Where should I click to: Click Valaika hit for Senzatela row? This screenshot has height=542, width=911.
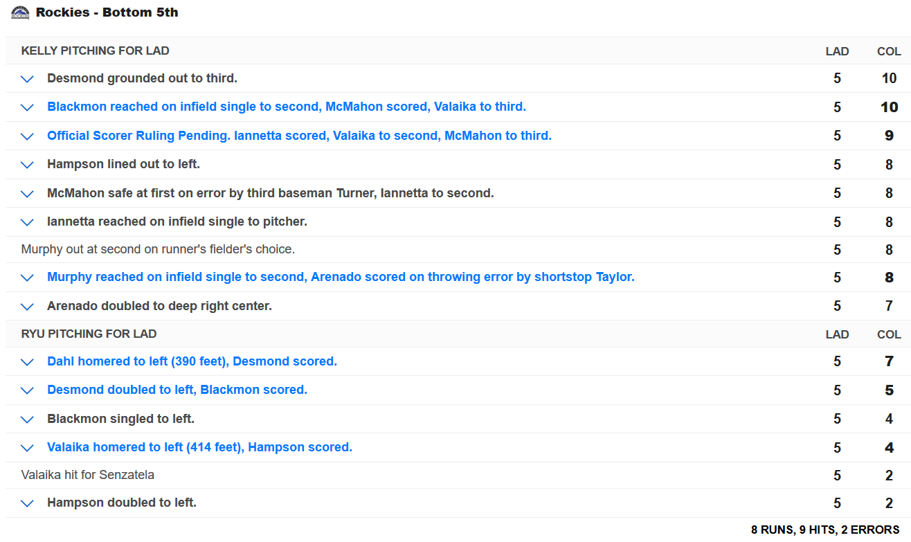click(88, 475)
